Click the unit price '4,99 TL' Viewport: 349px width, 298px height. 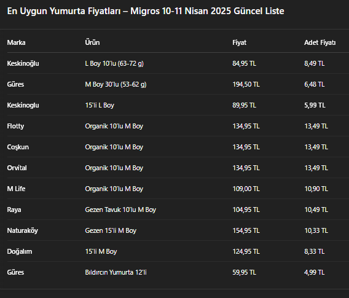click(314, 272)
